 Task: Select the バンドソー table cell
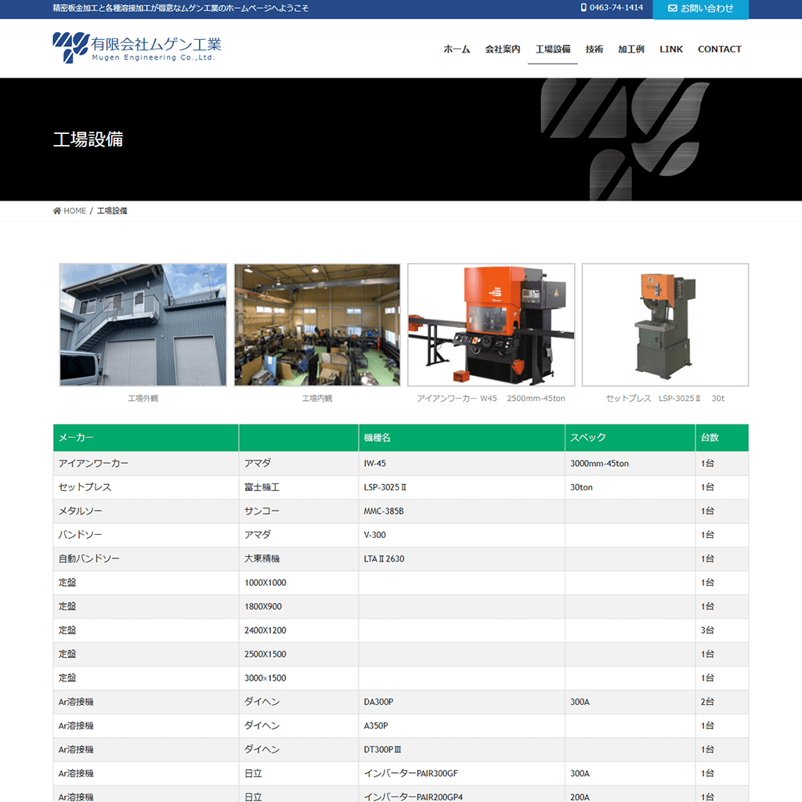click(x=146, y=535)
